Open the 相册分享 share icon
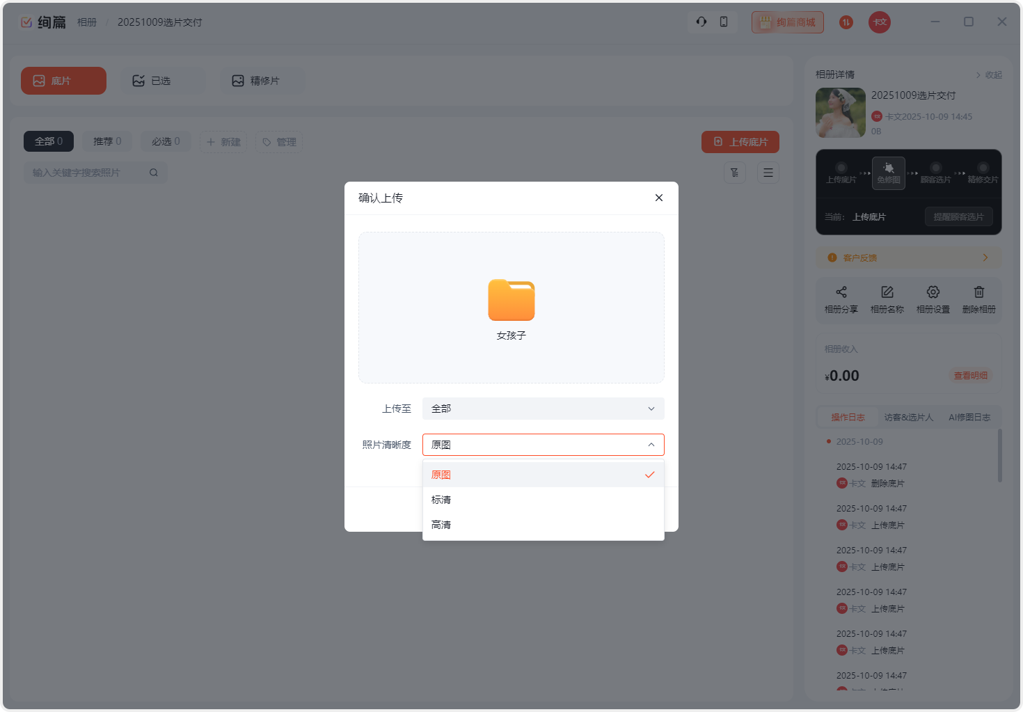This screenshot has width=1023, height=712. pos(841,292)
